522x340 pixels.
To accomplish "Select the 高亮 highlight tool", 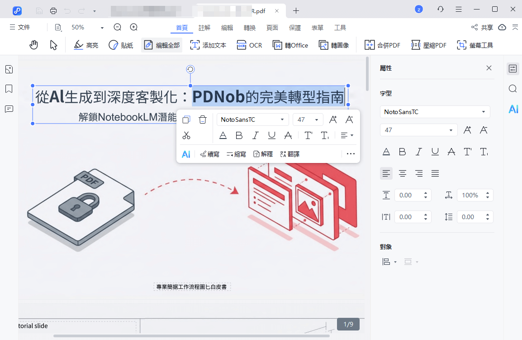I will [x=85, y=45].
